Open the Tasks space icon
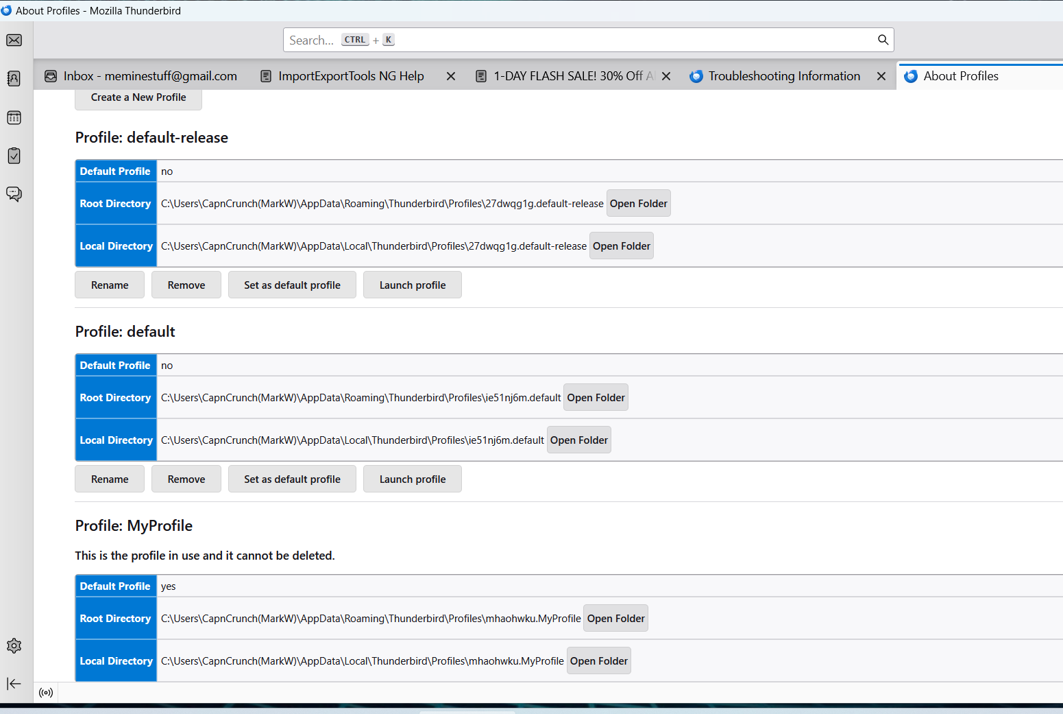This screenshot has width=1063, height=714. [14, 156]
